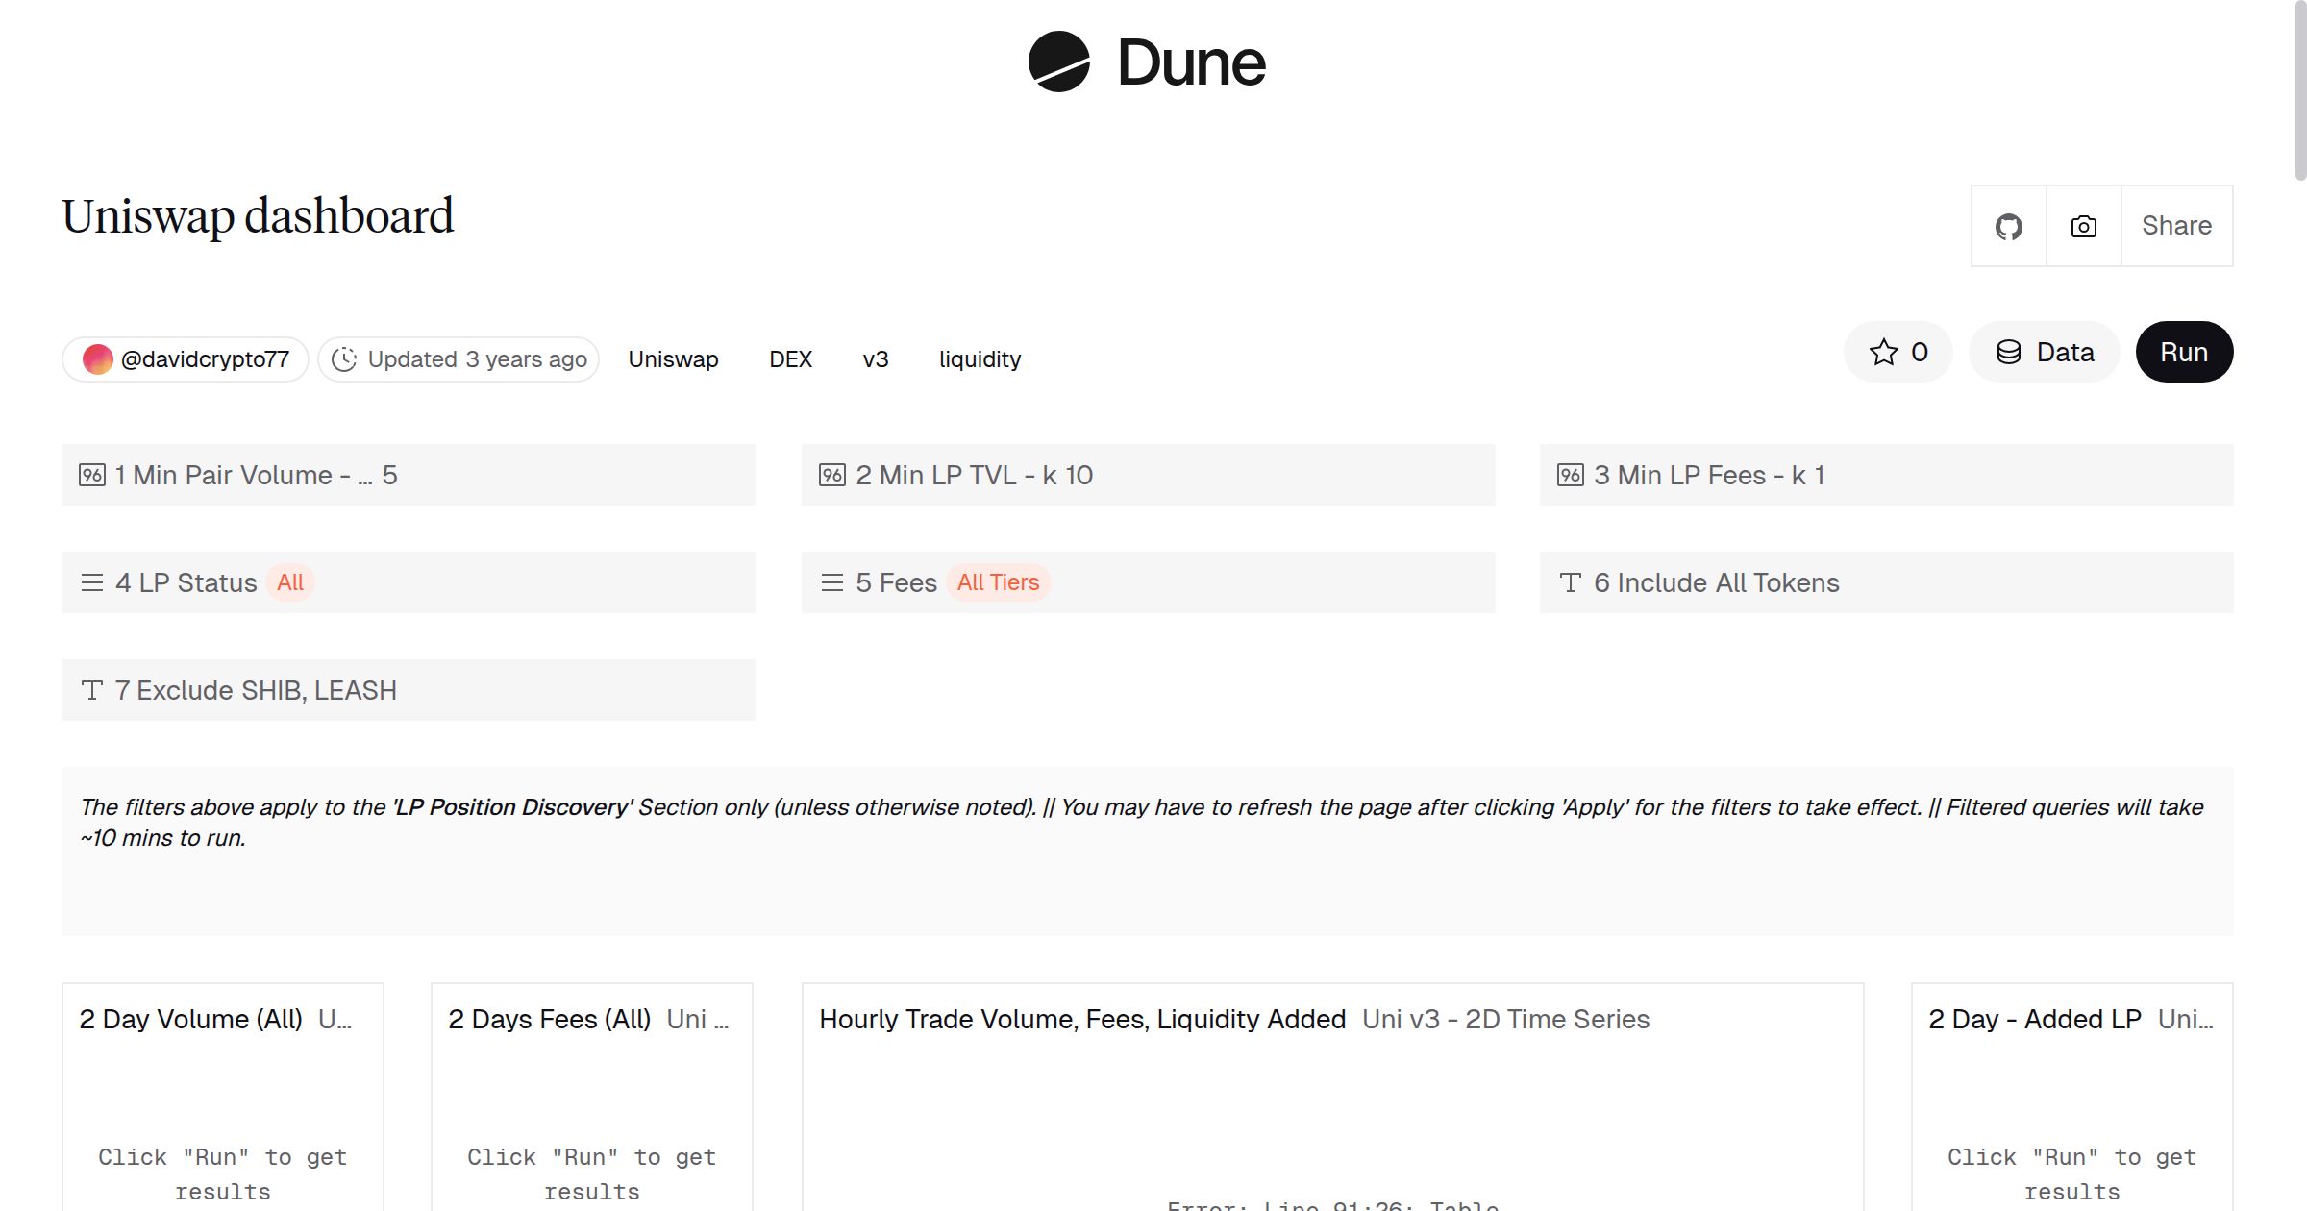Expand the 5 Fees All Tiers dropdown
The height and width of the screenshot is (1211, 2307).
point(1148,582)
